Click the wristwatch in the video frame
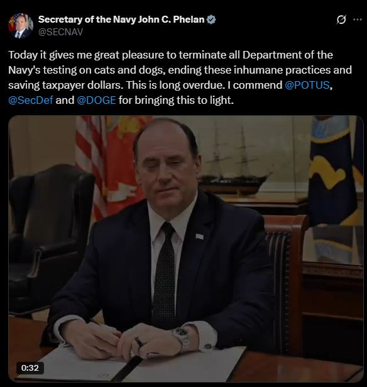Screen dimensions: 367x387 (x=182, y=338)
